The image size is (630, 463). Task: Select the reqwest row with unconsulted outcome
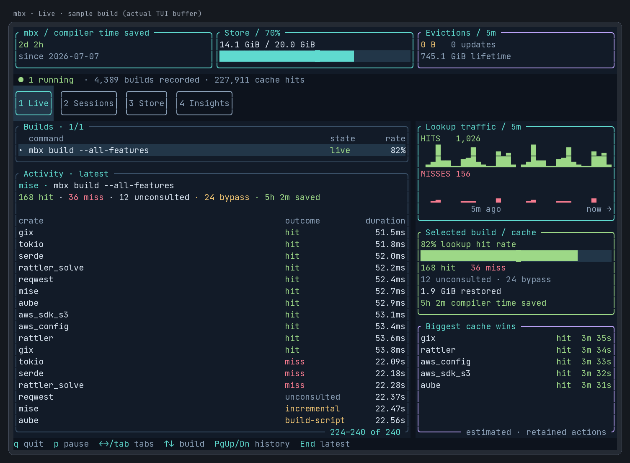[x=212, y=397]
